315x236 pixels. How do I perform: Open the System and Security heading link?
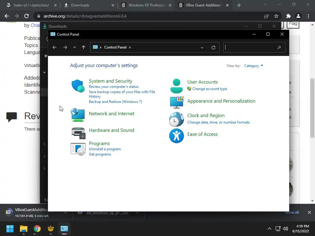click(x=110, y=81)
